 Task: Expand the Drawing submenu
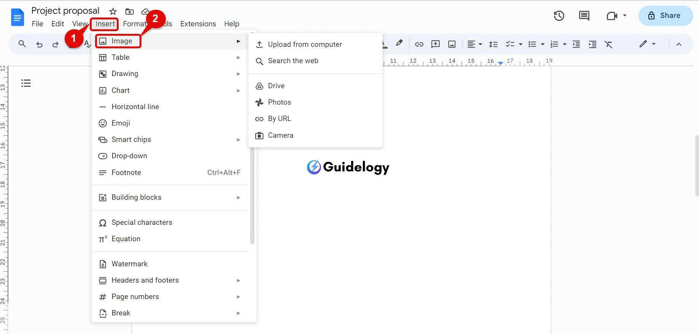(x=170, y=74)
